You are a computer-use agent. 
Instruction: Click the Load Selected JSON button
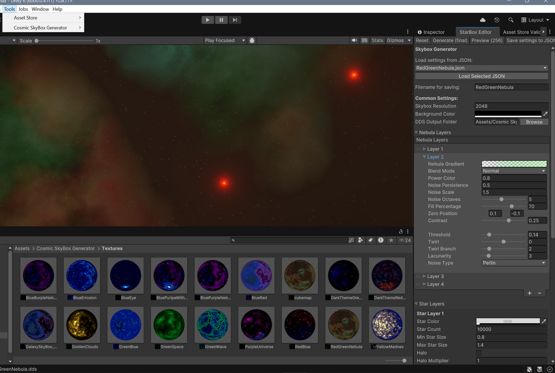point(481,76)
